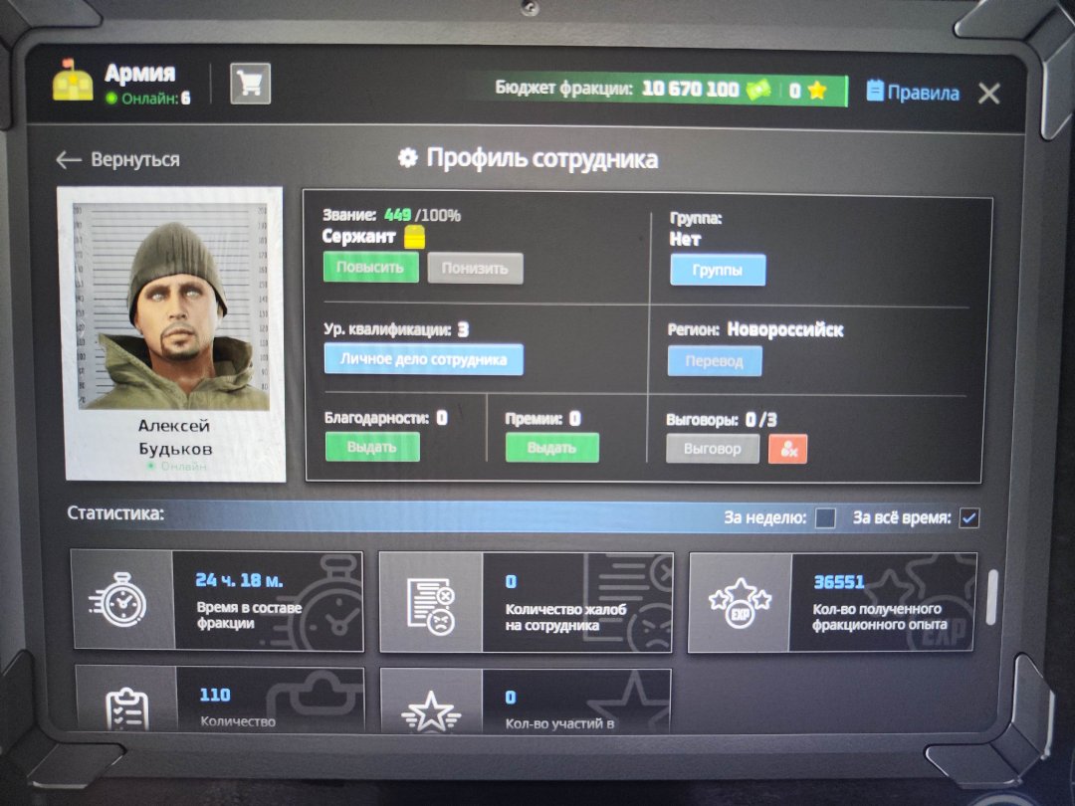1075x806 pixels.
Task: Open the Правила rules link
Action: [x=913, y=93]
